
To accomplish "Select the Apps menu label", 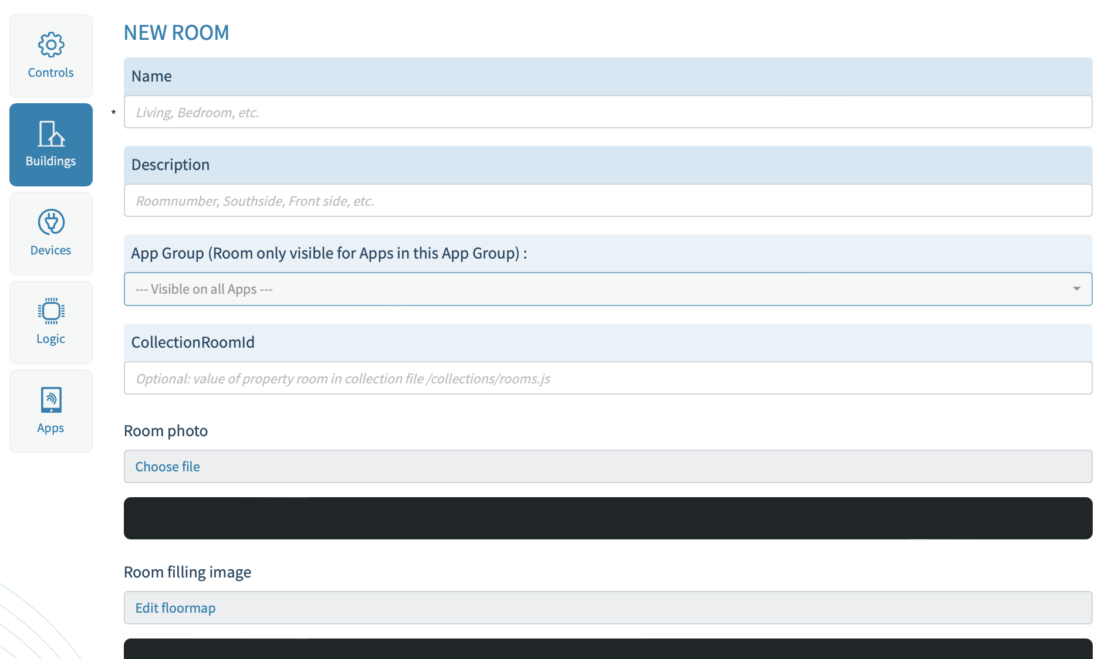I will pos(51,428).
